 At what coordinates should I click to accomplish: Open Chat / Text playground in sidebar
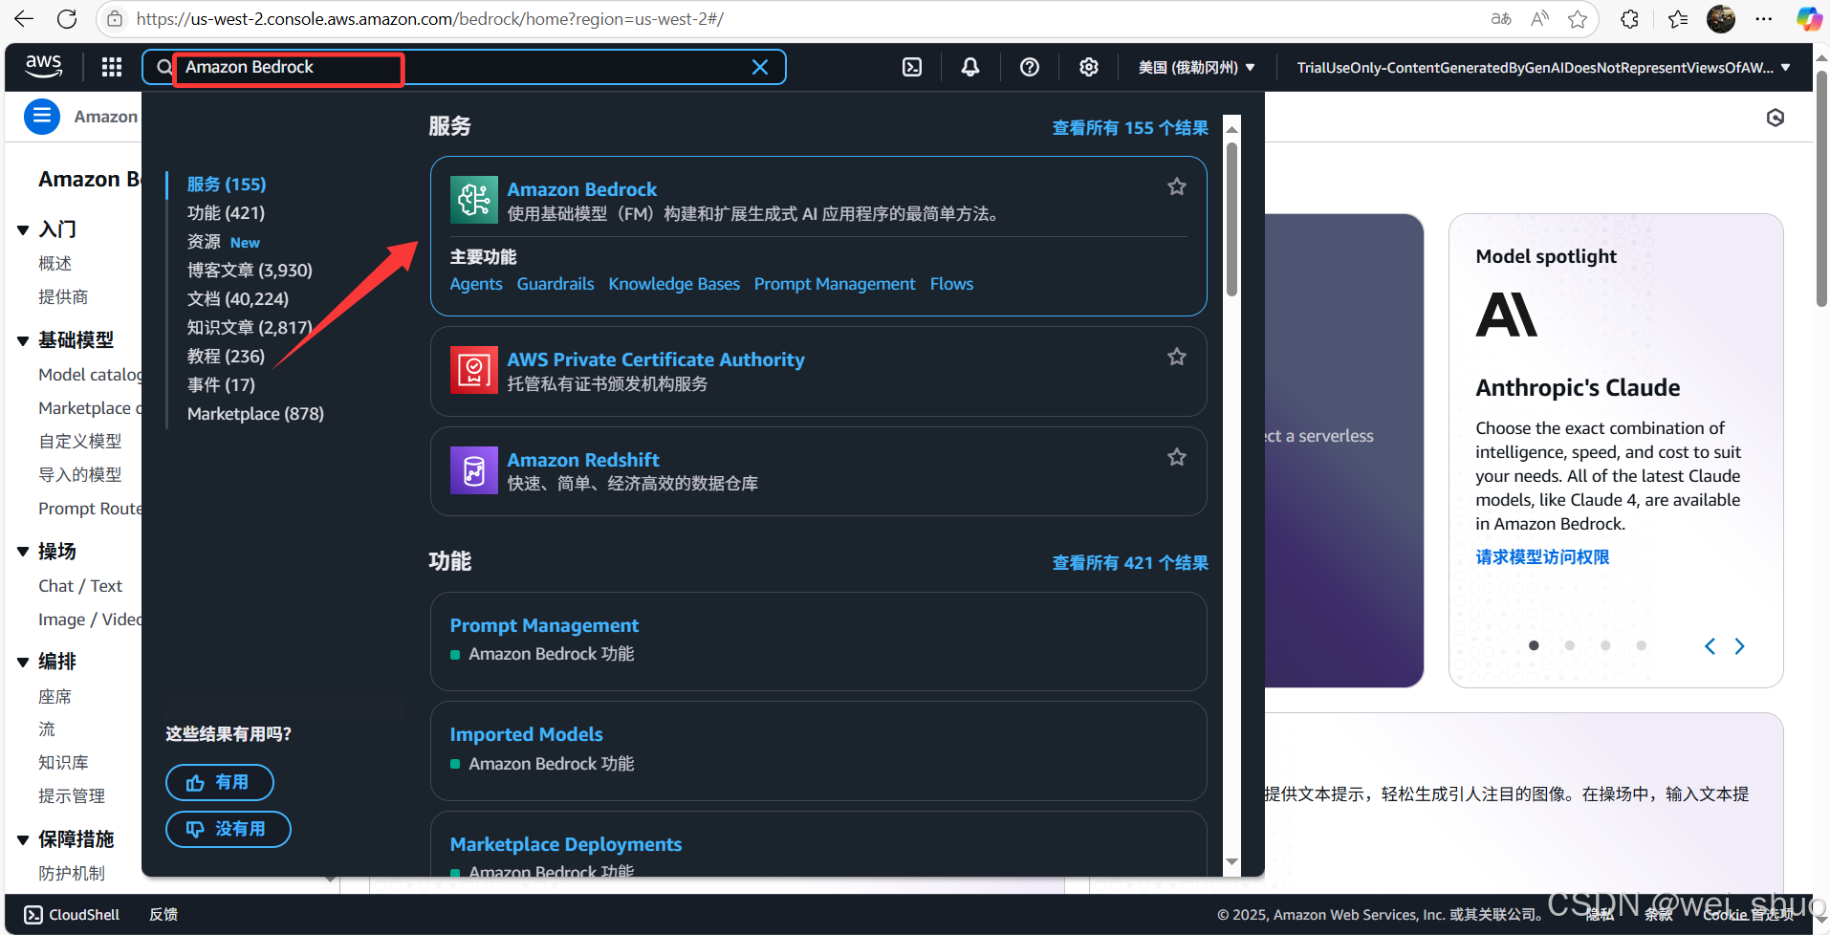[x=80, y=586]
